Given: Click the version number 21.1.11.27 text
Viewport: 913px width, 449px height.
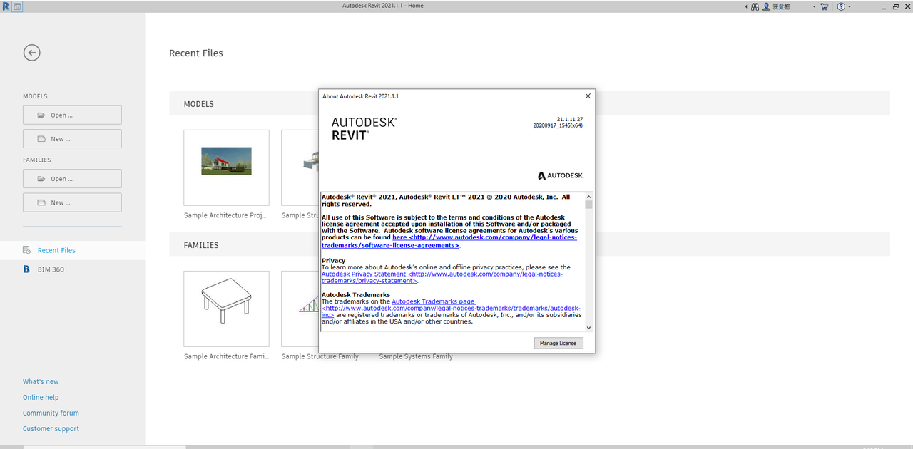Looking at the screenshot, I should pyautogui.click(x=570, y=119).
